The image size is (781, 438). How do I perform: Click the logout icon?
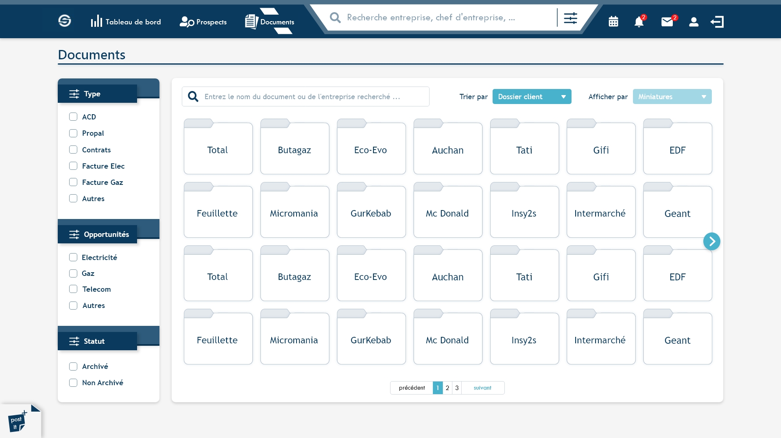[717, 22]
